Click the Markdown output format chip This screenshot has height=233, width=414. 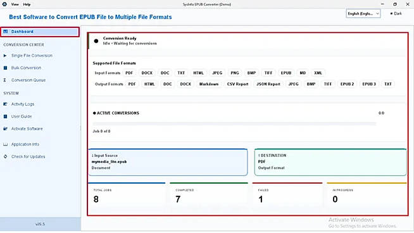[x=209, y=84]
